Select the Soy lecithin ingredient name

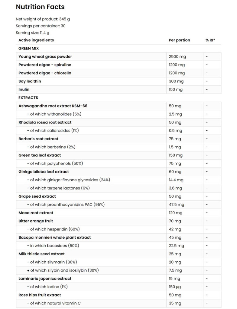30,81
